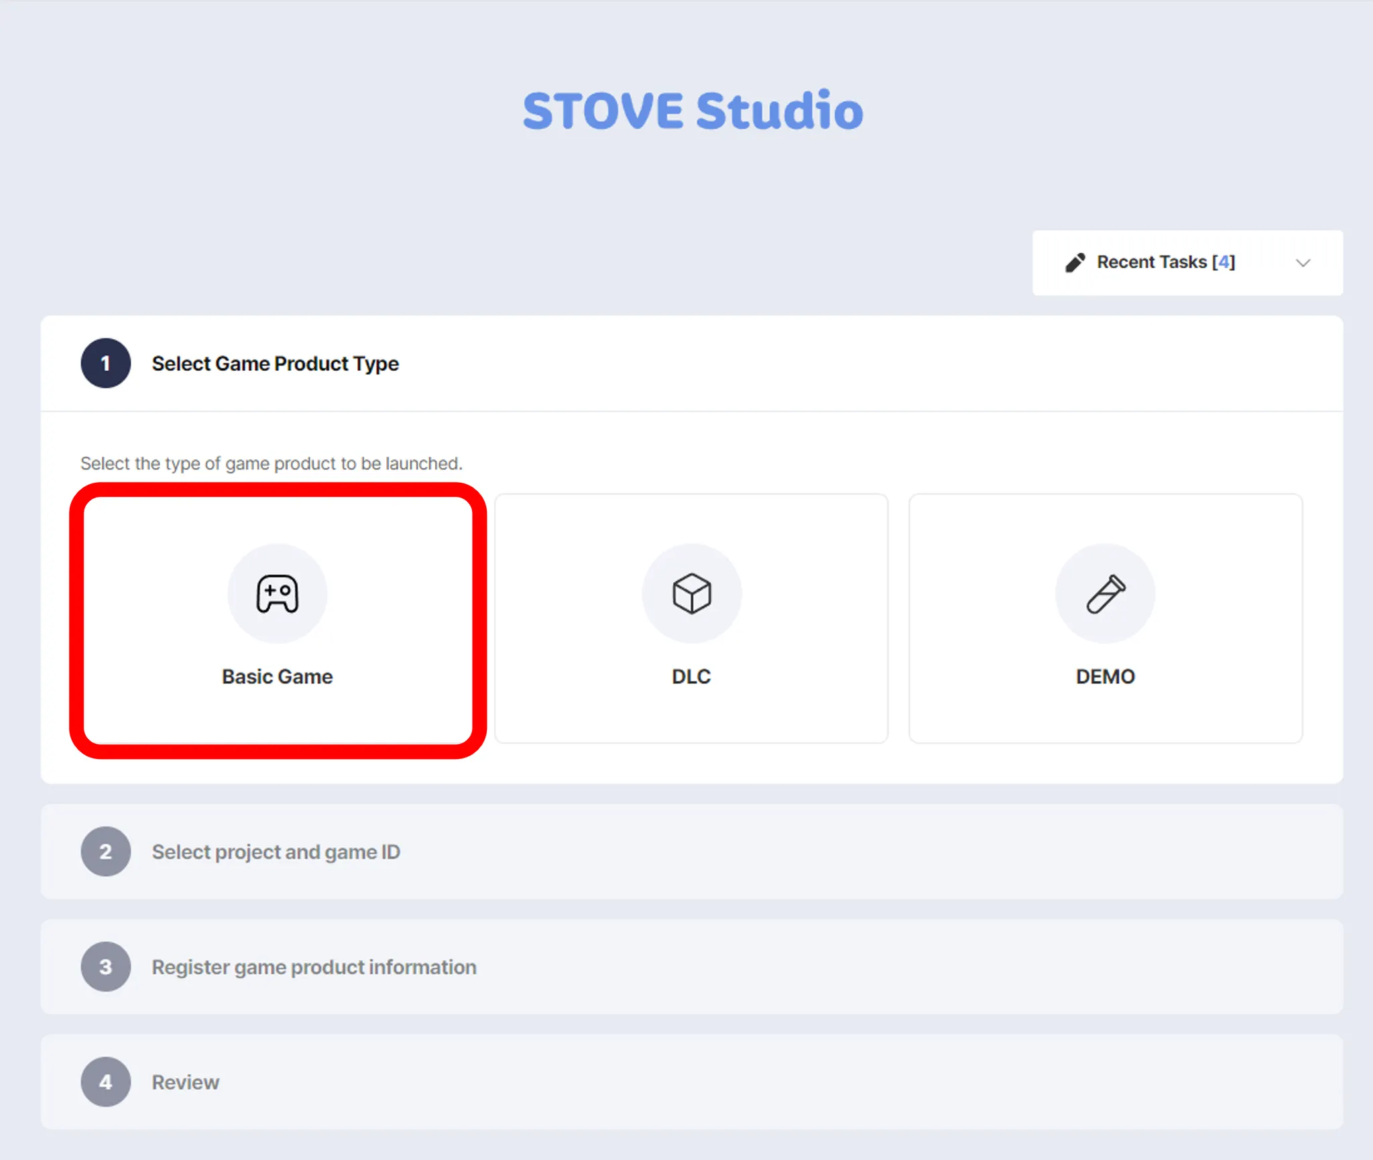Click the Basic Game controller icon

tap(277, 593)
